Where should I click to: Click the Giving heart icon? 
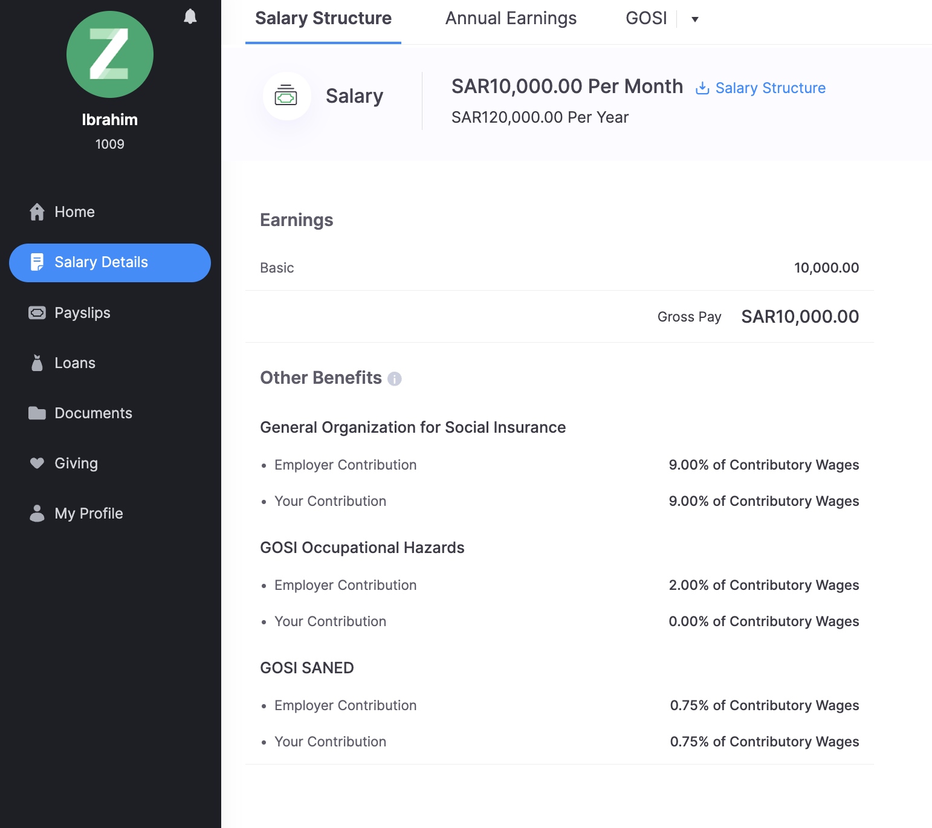(x=37, y=464)
